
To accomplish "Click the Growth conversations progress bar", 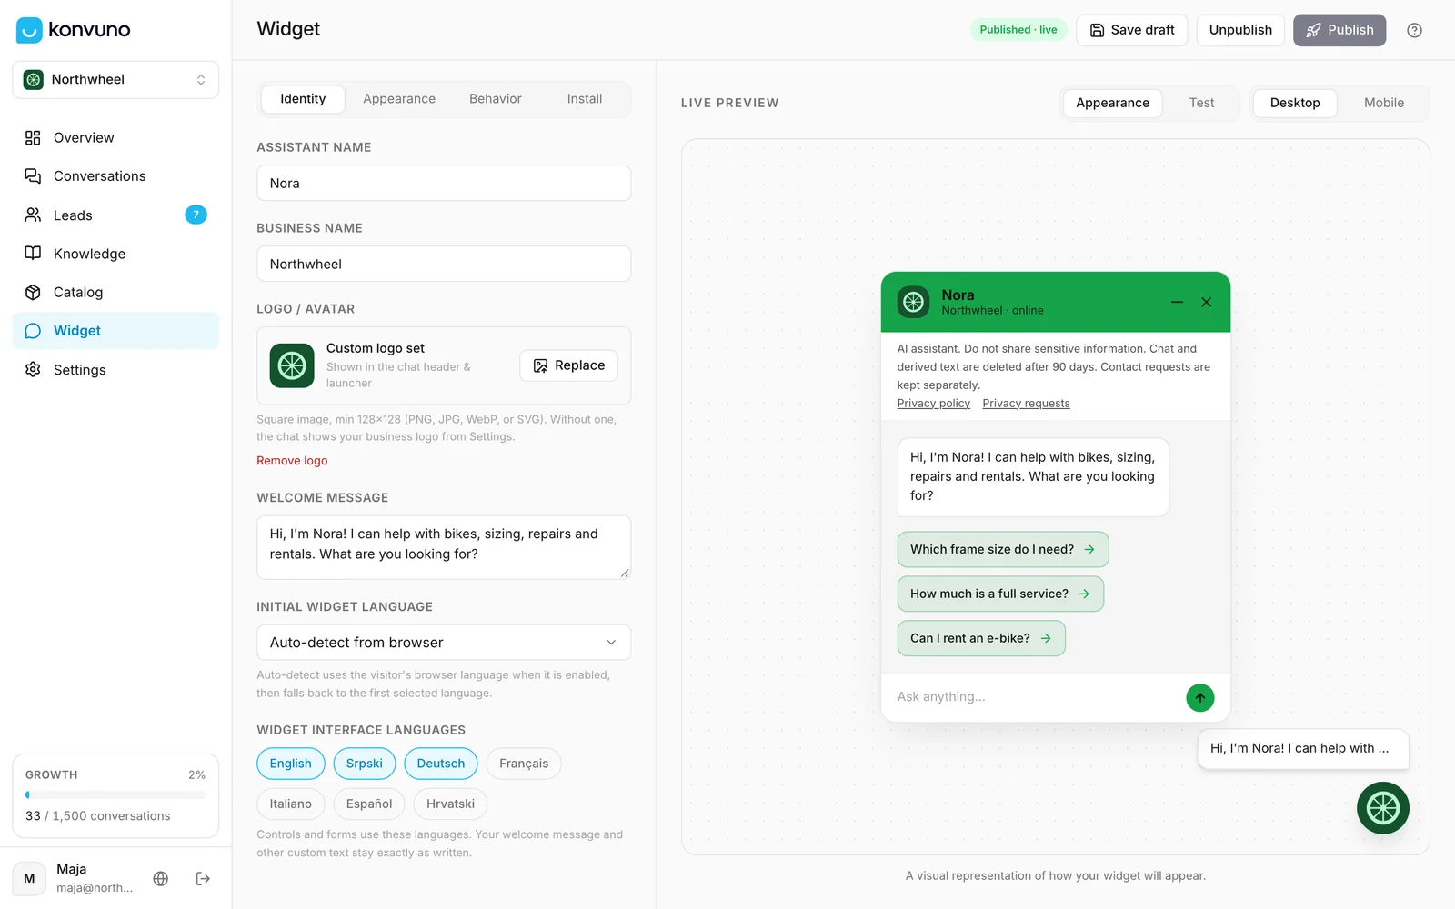I will (x=115, y=795).
